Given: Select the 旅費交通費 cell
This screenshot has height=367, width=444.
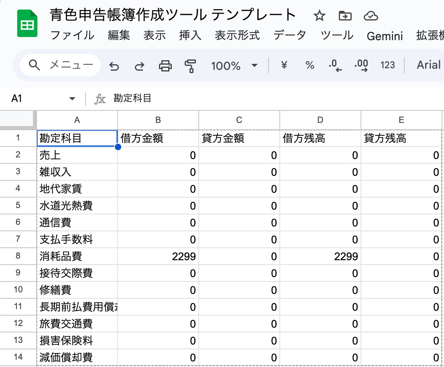Looking at the screenshot, I should coord(77,324).
